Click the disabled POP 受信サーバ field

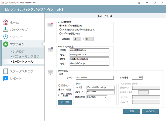tap(146, 88)
